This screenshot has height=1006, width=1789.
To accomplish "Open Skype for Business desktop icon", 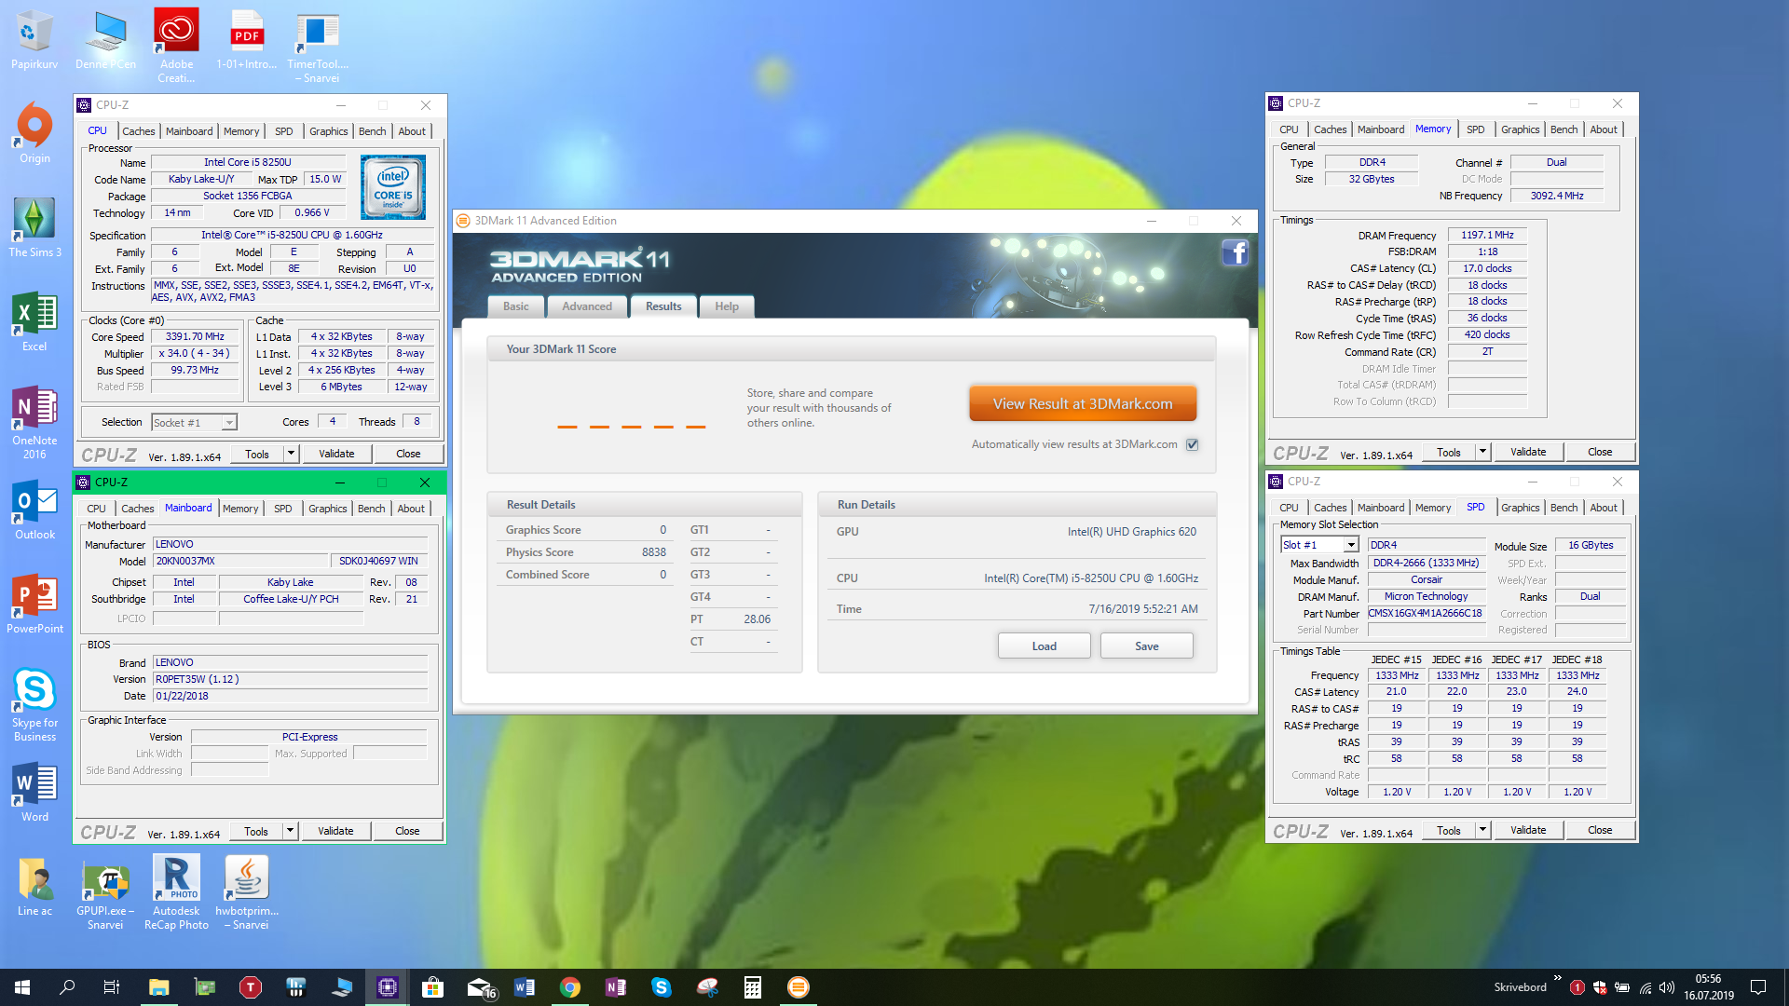I will [x=34, y=704].
